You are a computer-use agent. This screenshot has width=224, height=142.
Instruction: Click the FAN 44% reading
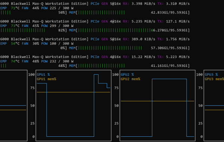point(30,8)
